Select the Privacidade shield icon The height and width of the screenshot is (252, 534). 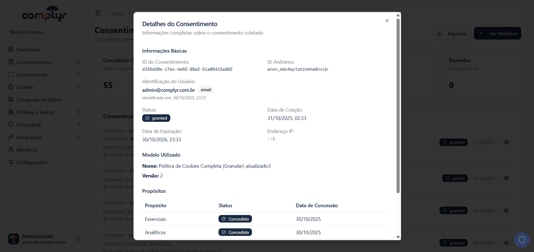11,125
